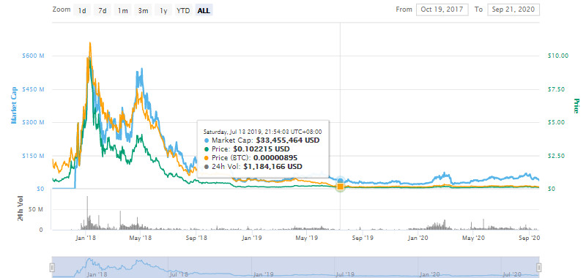The image size is (586, 278).
Task: Click the $2.50 price axis label
Action: [x=557, y=156]
